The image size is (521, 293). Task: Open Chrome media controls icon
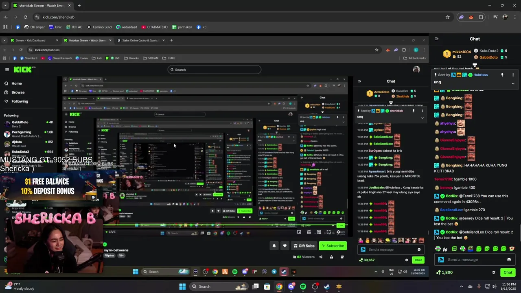495,17
